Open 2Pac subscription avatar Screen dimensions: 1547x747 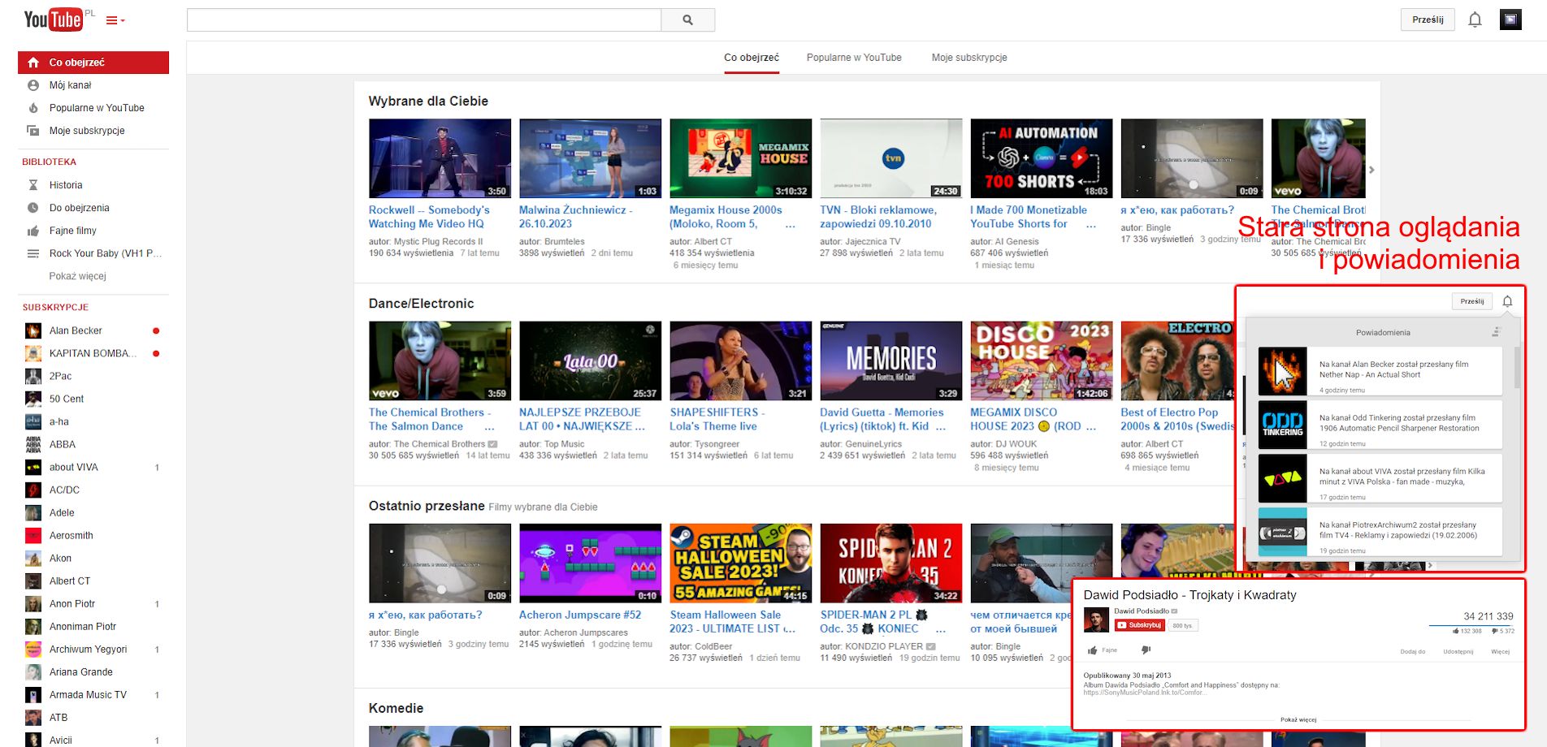33,376
